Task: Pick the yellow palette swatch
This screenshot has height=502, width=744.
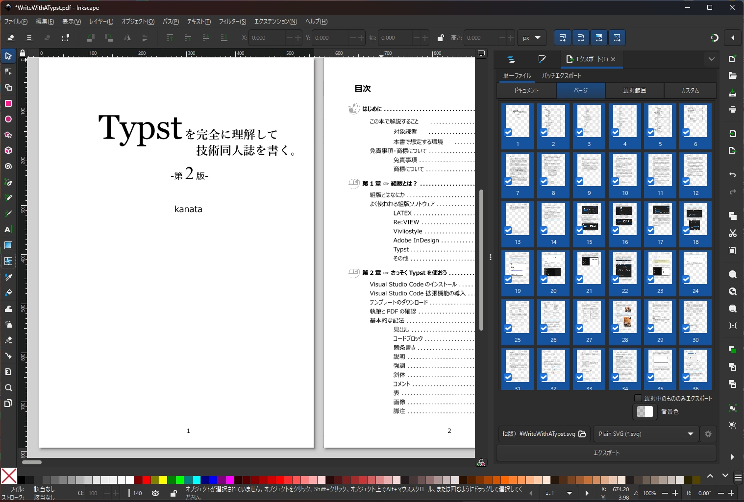Action: 163,480
